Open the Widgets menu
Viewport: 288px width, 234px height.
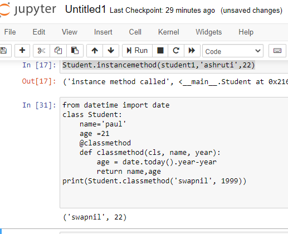(x=209, y=32)
